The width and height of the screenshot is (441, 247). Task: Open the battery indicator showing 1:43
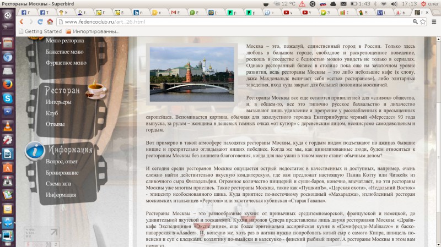click(361, 4)
